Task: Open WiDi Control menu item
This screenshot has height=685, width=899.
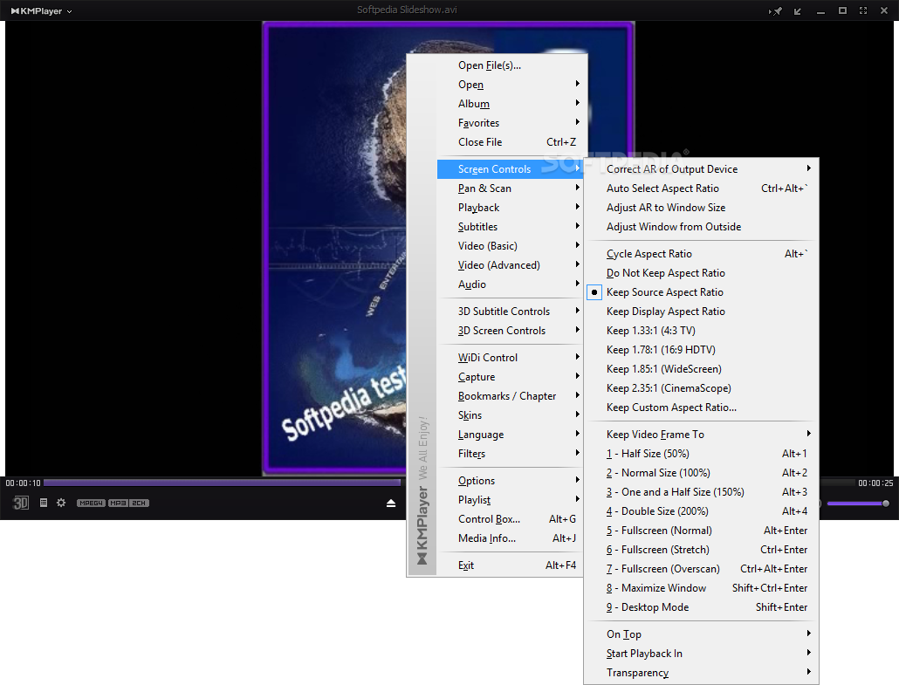Action: tap(510, 358)
